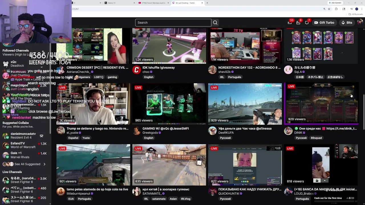Viewport: 365px width, 205px height.
Task: Click the QUICKHUNTIK channel avatar
Action: click(x=212, y=192)
